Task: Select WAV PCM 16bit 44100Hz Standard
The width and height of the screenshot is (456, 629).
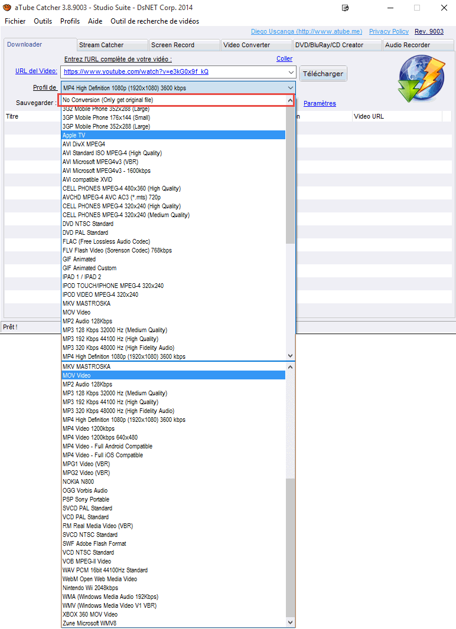Action: pyautogui.click(x=174, y=570)
